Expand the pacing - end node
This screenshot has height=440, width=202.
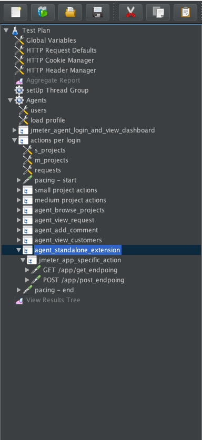point(19,290)
